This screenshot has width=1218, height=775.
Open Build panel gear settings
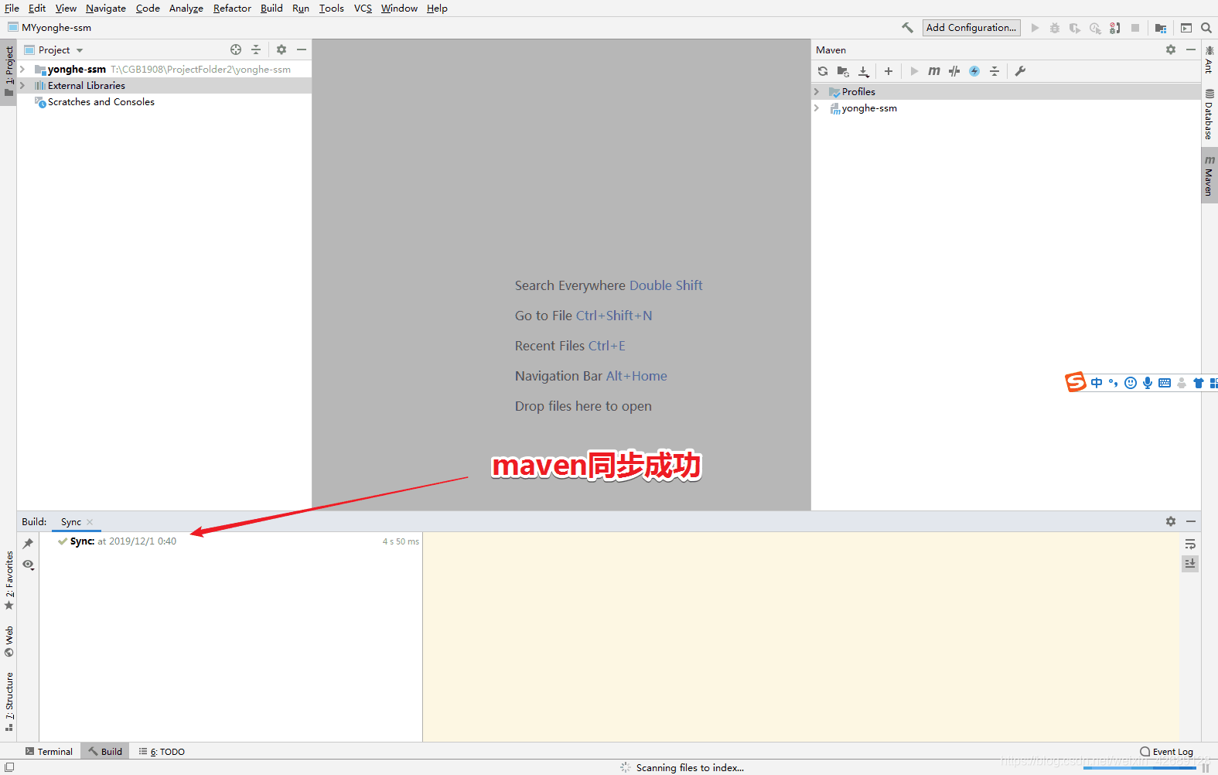tap(1171, 521)
